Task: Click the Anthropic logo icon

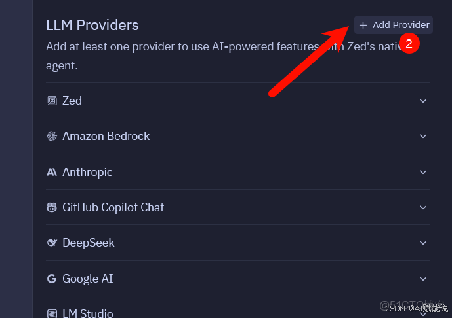Action: tap(52, 172)
